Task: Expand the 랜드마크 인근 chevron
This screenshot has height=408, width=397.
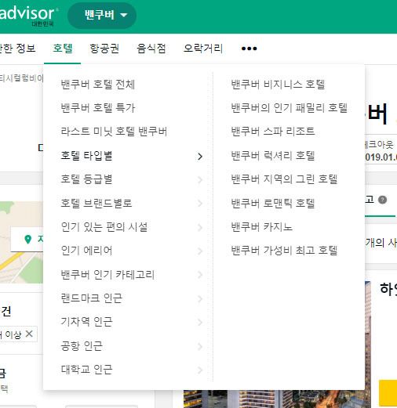Action: pyautogui.click(x=200, y=299)
